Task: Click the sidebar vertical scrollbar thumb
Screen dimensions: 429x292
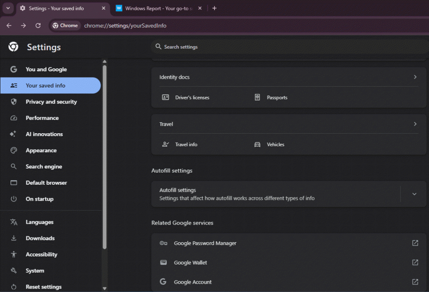Action: (104, 157)
